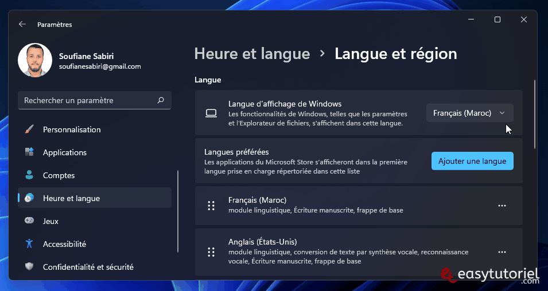
Task: Click the Heure et langue clock icon
Action: click(29, 198)
